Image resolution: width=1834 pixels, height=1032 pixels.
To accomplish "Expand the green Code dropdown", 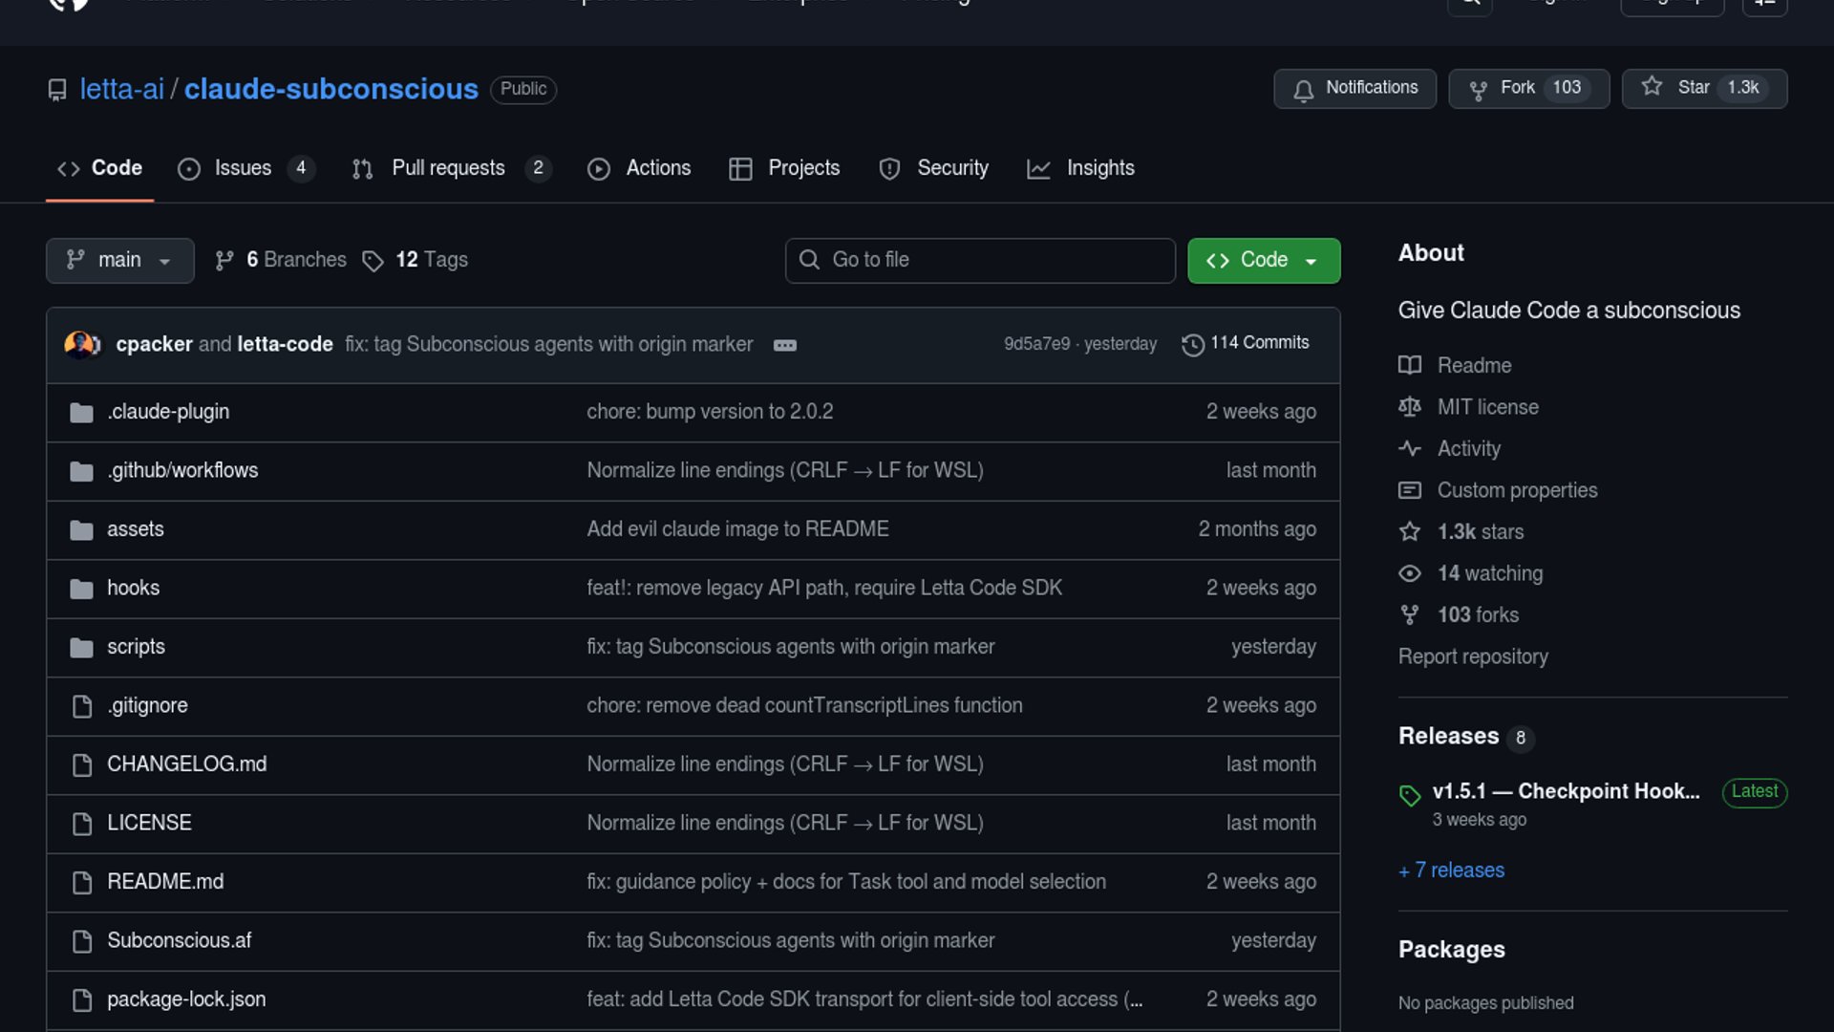I will (1263, 260).
